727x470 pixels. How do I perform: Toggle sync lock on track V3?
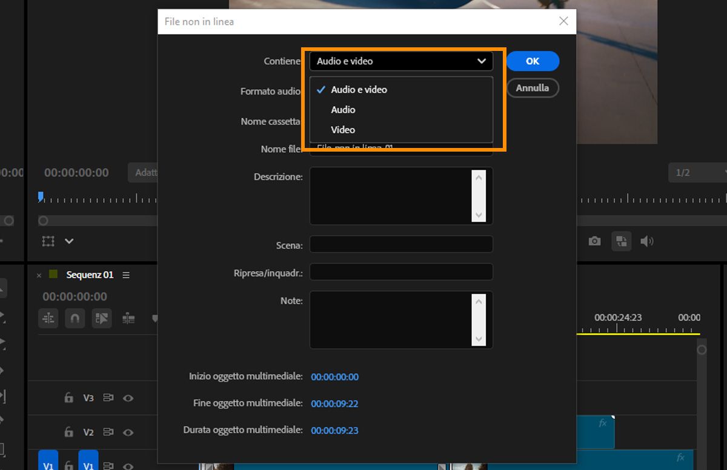108,398
